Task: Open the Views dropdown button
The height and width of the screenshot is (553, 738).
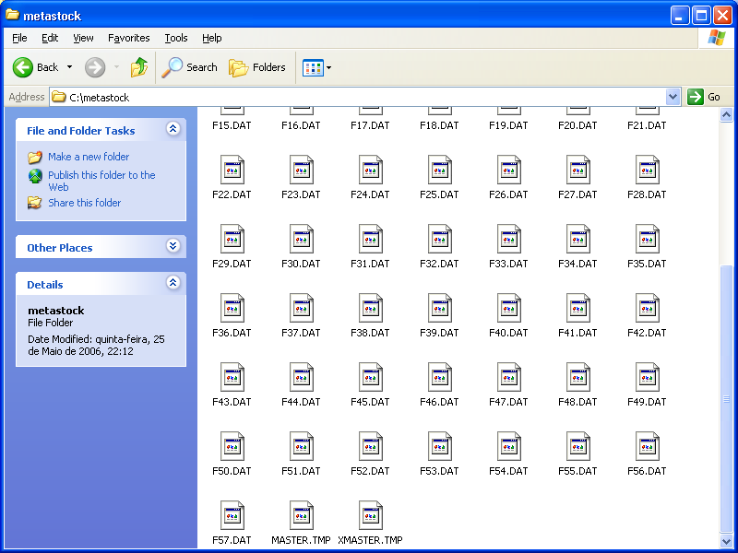Action: pos(316,67)
